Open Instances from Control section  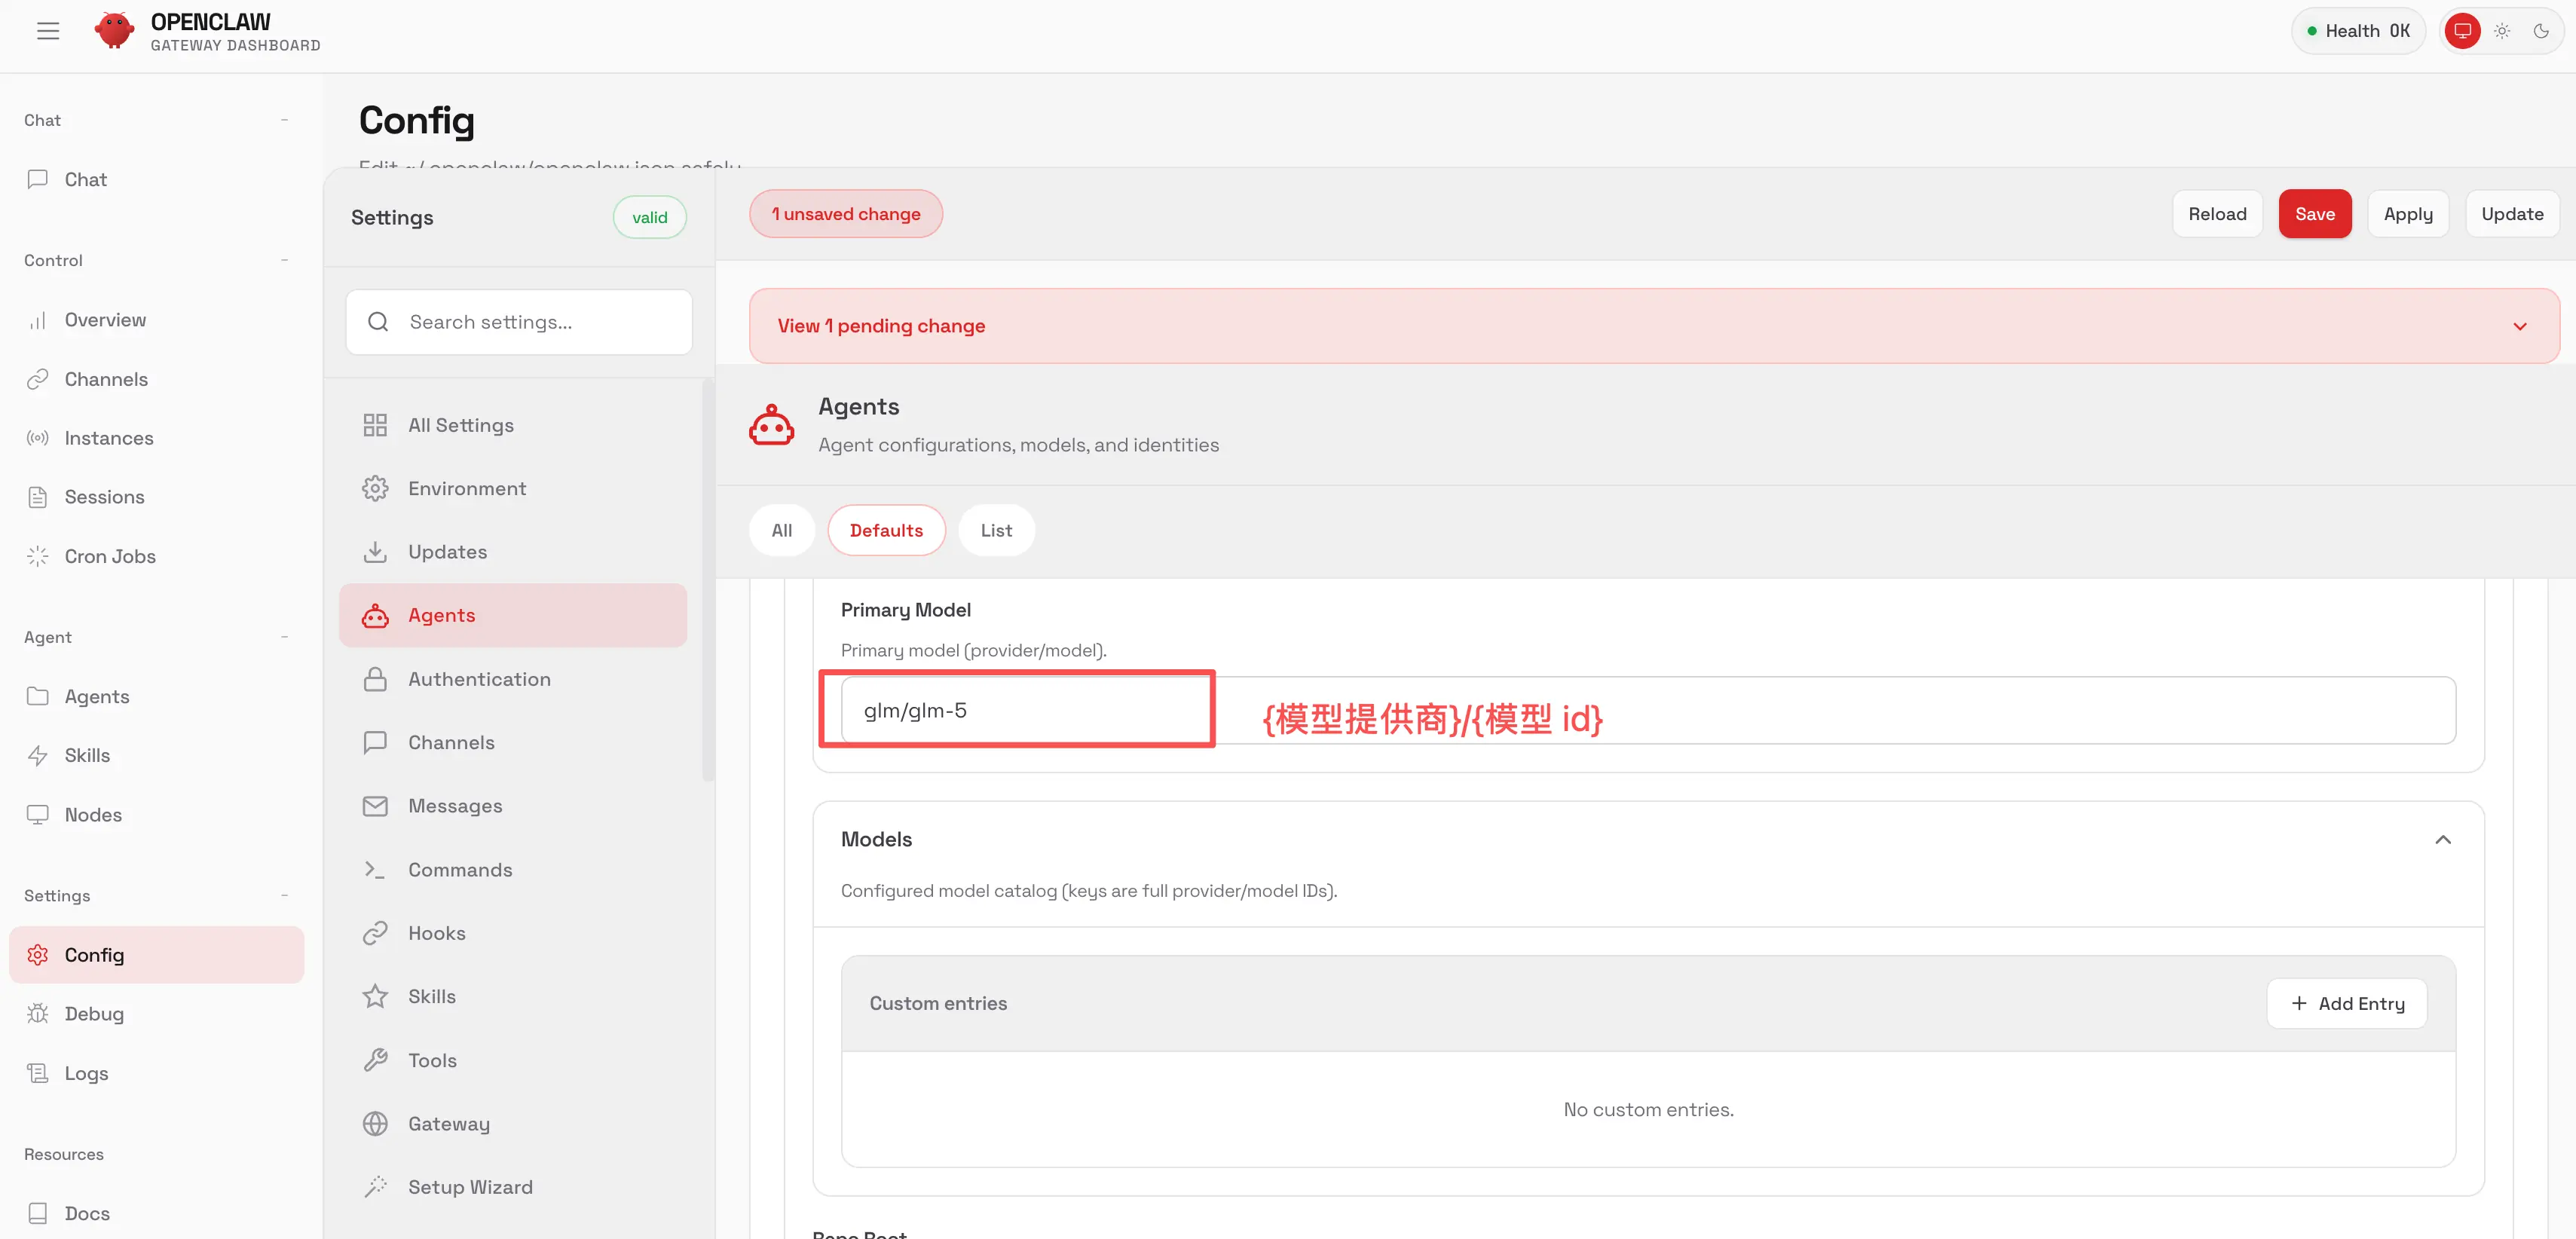pos(108,438)
